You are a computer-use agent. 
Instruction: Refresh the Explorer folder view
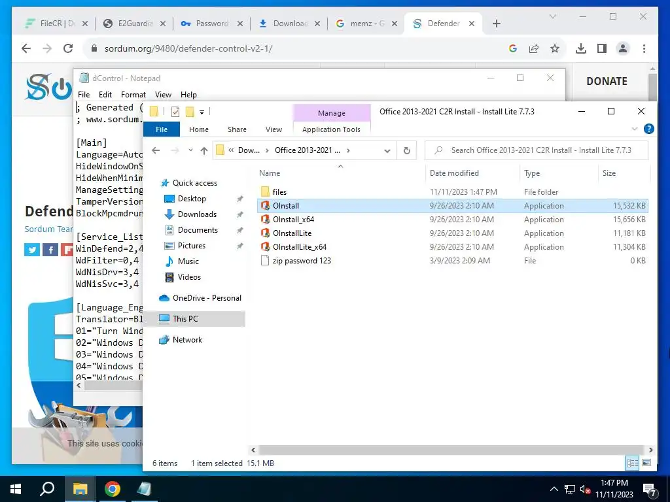[407, 150]
